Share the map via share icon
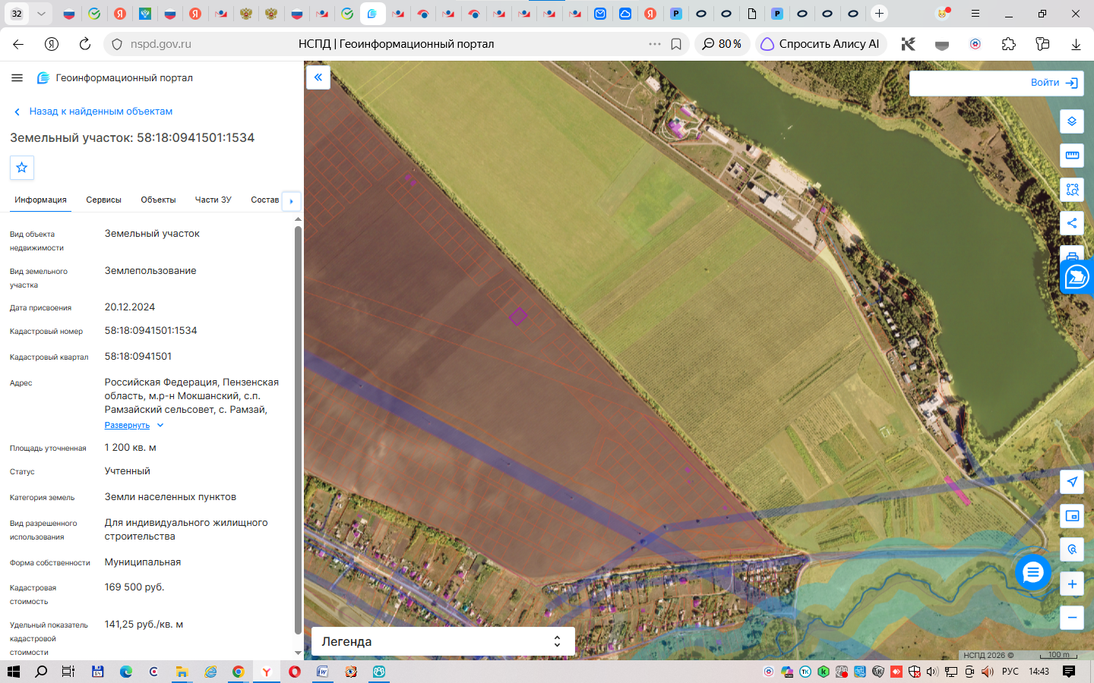The height and width of the screenshot is (683, 1094). (1072, 223)
